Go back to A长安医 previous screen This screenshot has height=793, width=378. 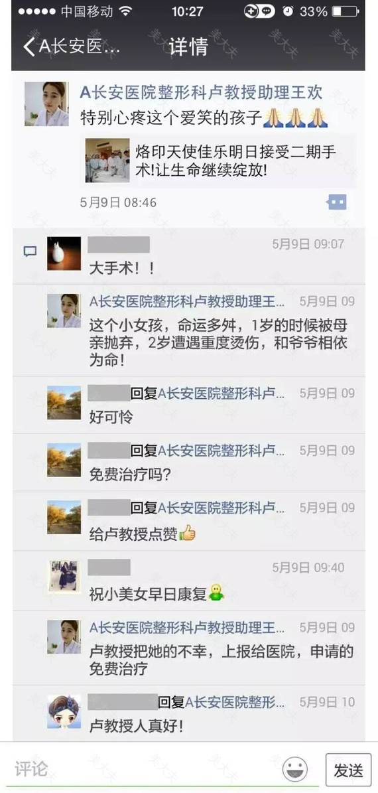(x=71, y=47)
